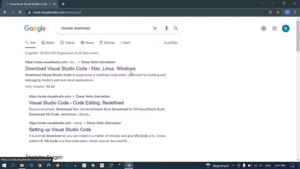Open Download Visual Studio Code - Mac, Linux, Windows result
Screen dimensions: 300x169
[x=80, y=69]
